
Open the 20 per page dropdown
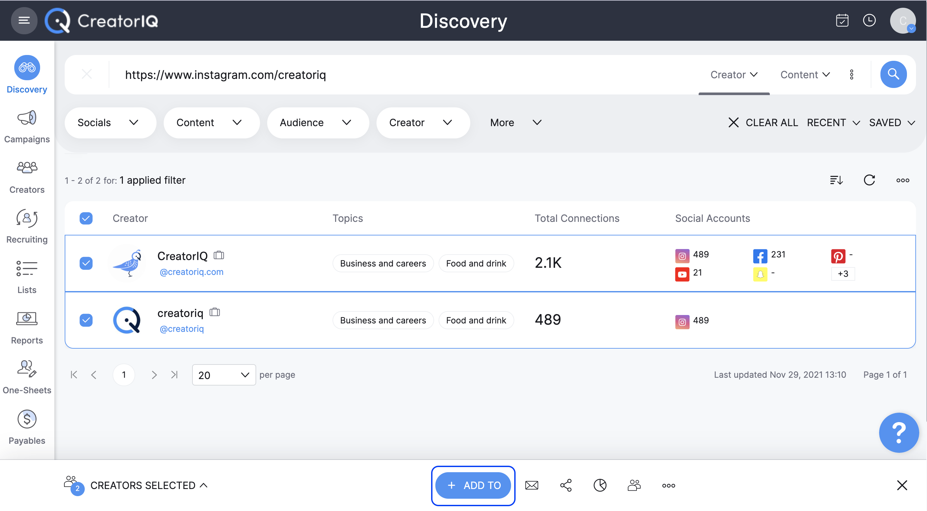(x=224, y=375)
